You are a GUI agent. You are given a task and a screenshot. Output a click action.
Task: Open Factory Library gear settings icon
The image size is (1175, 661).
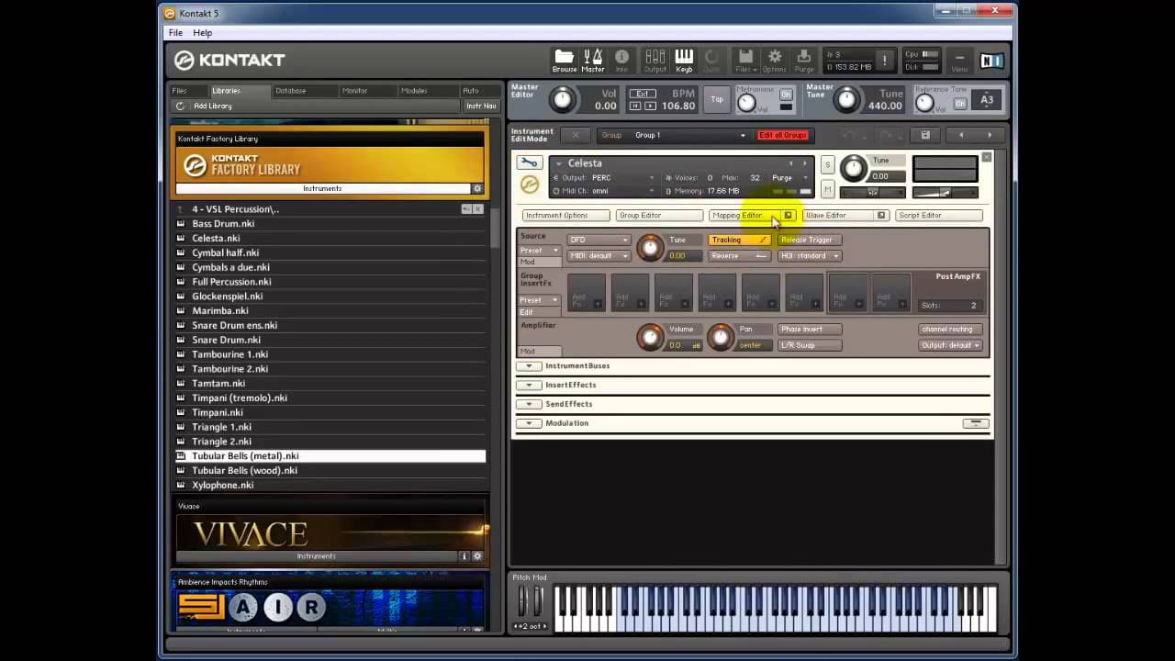pyautogui.click(x=476, y=188)
